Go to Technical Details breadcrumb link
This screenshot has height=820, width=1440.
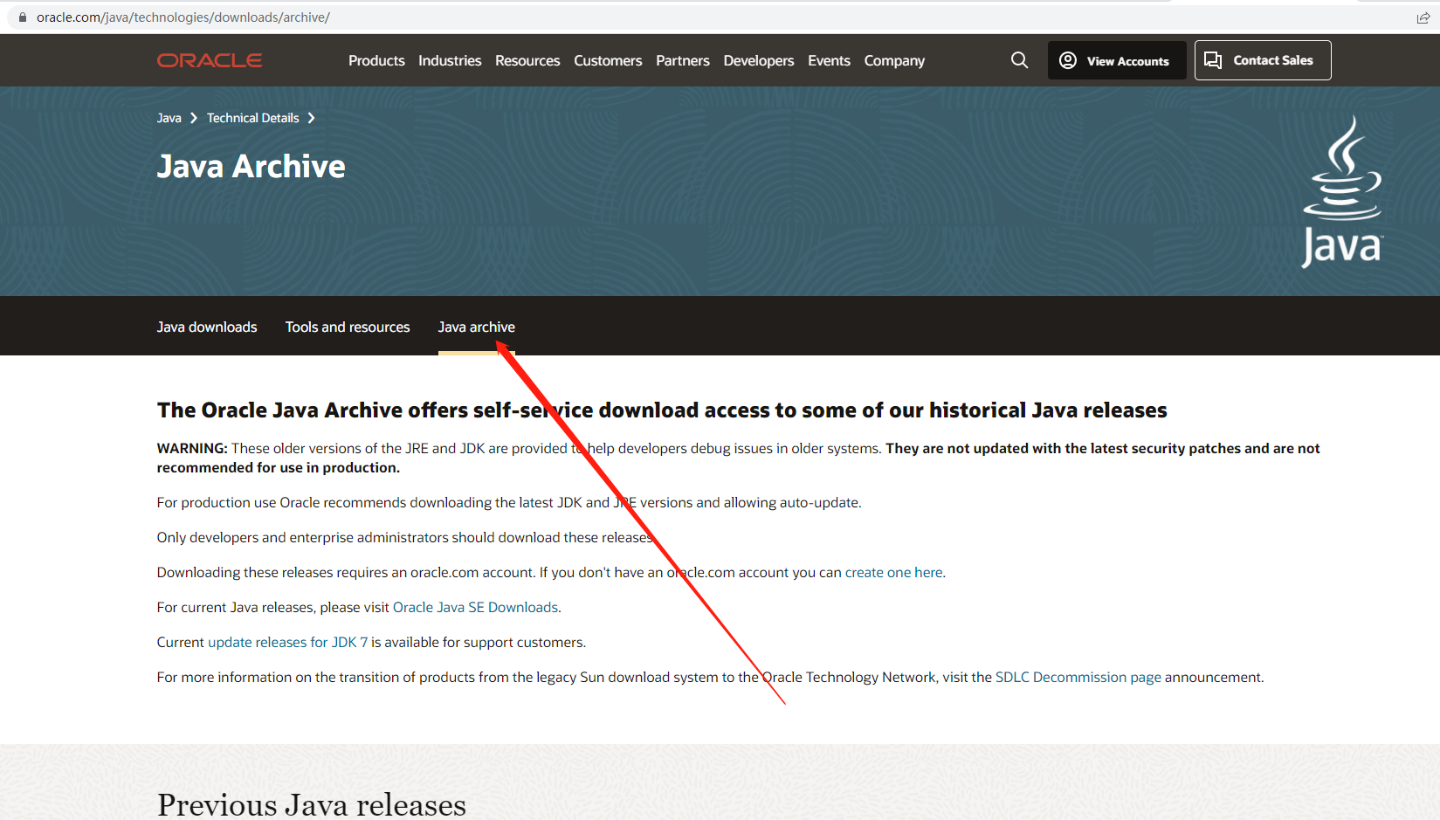point(253,118)
